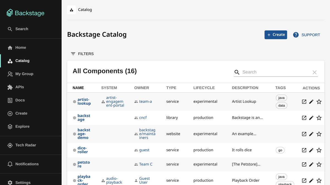The image size is (330, 185).
Task: Open Notifications in the sidebar
Action: coord(31,164)
